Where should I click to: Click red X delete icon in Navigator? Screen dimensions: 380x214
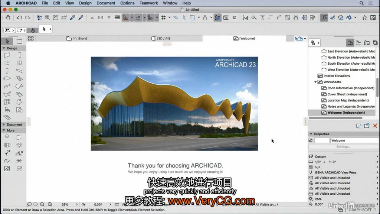(375, 126)
